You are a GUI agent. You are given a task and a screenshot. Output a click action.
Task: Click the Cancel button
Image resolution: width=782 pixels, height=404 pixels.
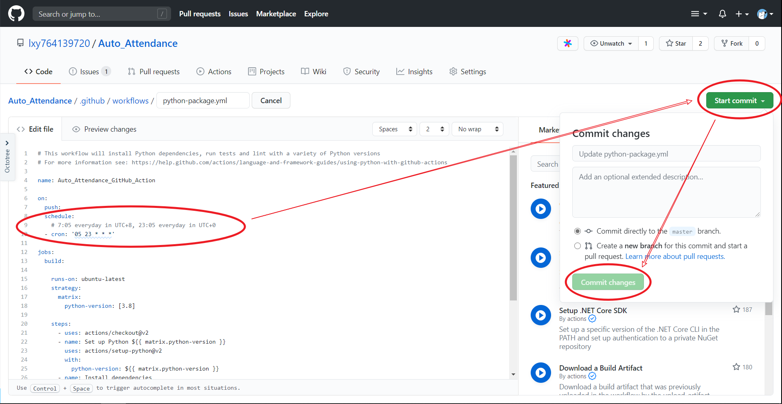click(271, 101)
